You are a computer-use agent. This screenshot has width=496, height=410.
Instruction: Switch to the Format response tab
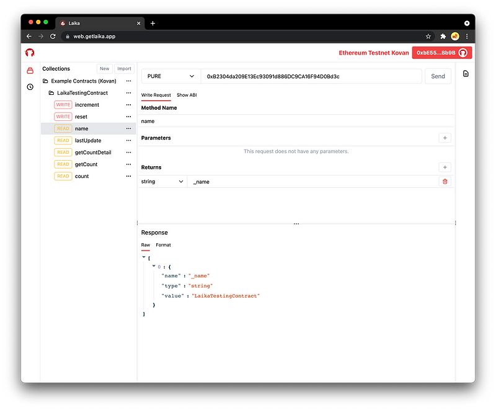163,245
